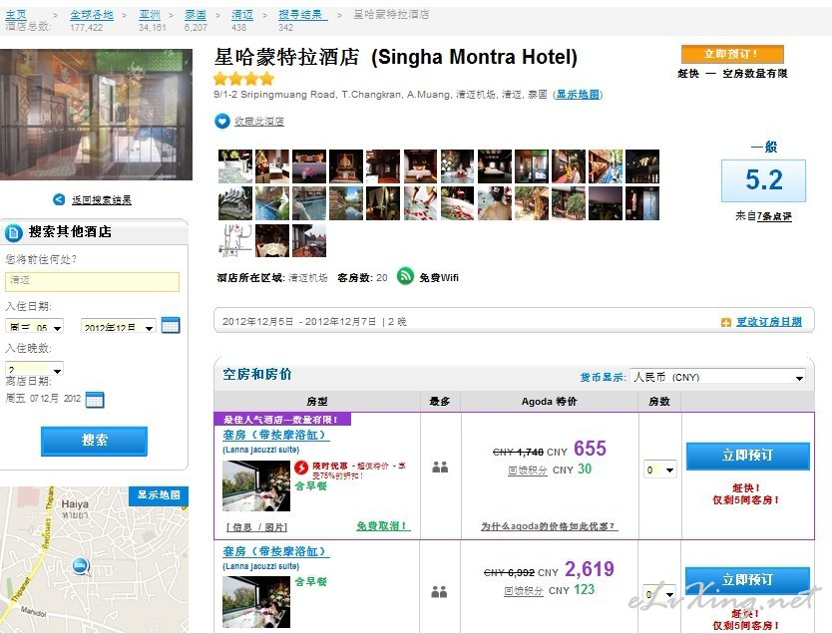The height and width of the screenshot is (633, 832).
Task: Click the two-person occupancy icon in first room row
Action: pos(440,468)
